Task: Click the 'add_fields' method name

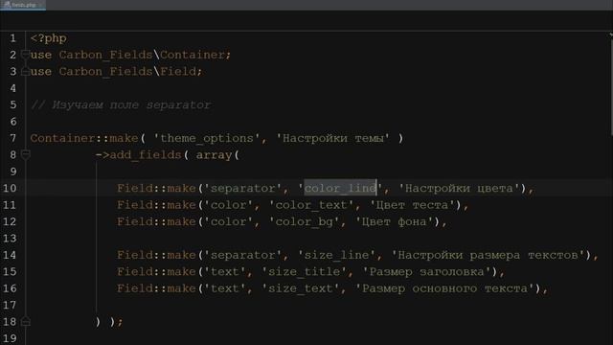Action: 146,155
